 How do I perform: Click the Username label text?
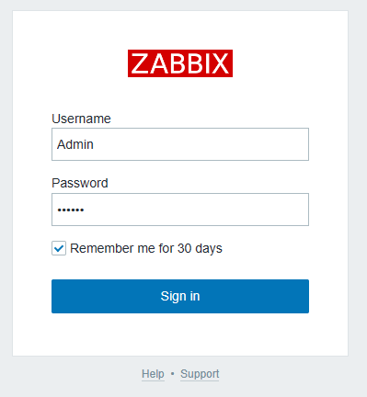point(81,119)
